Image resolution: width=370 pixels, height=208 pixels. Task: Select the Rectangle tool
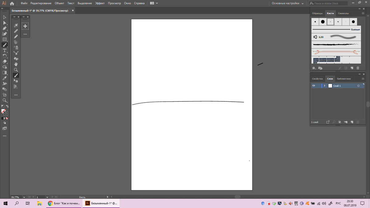(x=5, y=39)
